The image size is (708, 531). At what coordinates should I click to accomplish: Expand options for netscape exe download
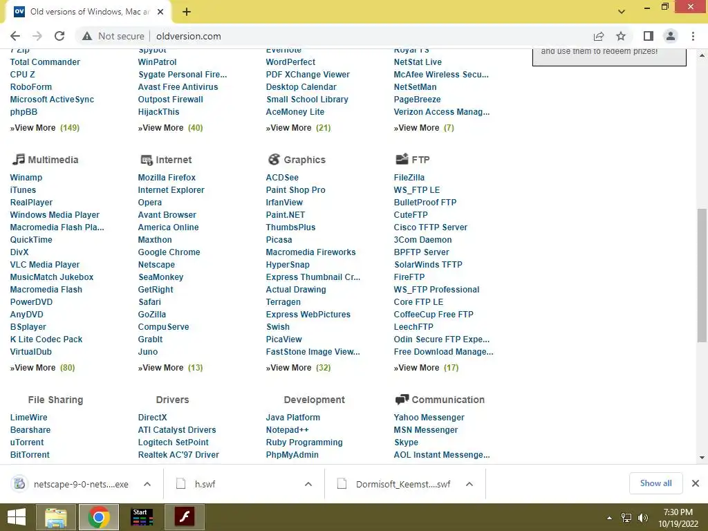pos(147,484)
